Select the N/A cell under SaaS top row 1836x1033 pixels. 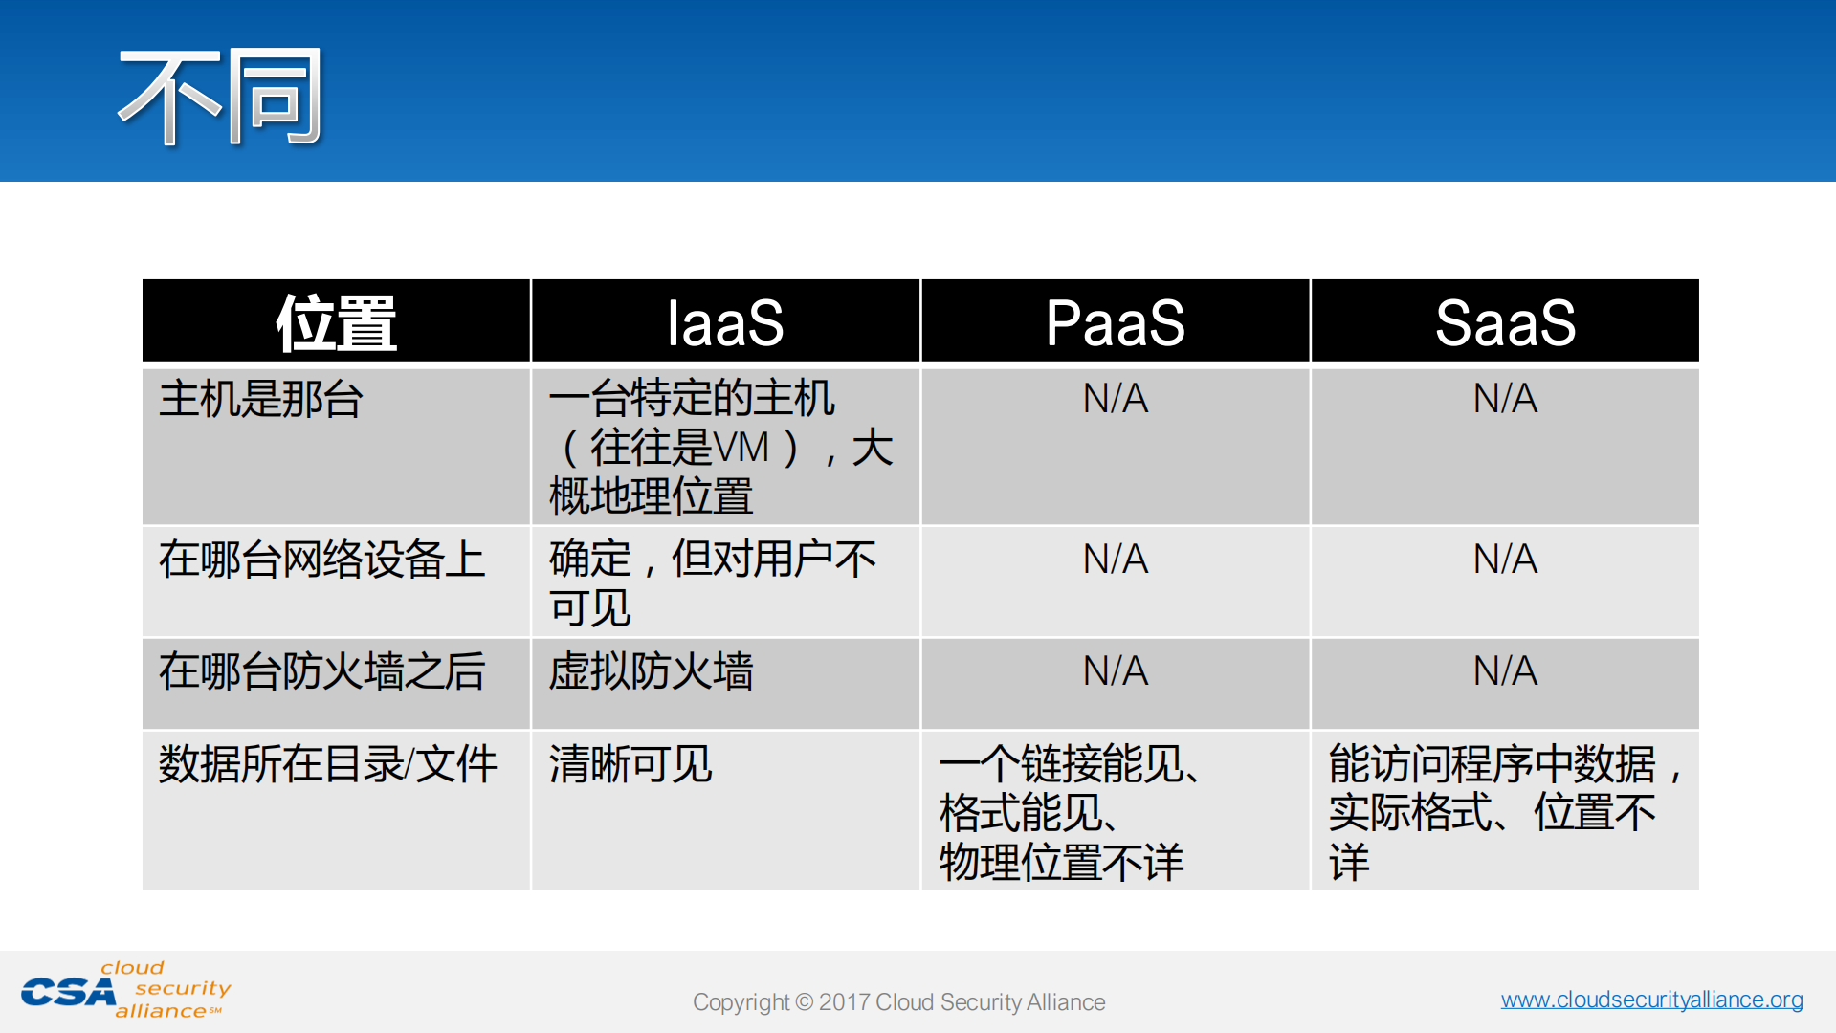pyautogui.click(x=1504, y=400)
